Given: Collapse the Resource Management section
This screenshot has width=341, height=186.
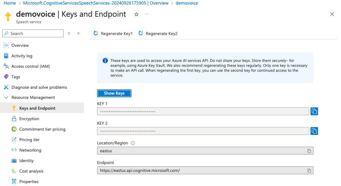Looking at the screenshot, I should coord(6,98).
